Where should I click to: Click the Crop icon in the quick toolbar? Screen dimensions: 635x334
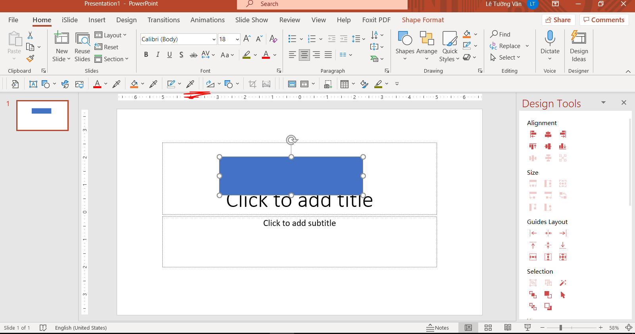coord(252,84)
